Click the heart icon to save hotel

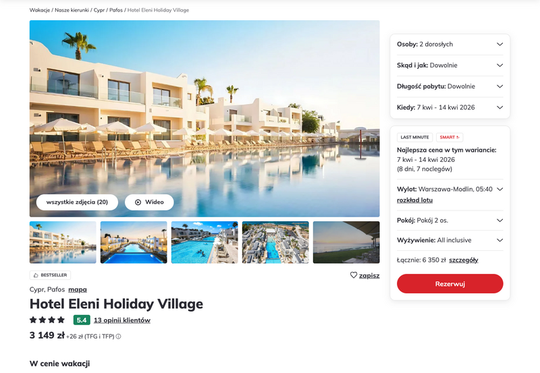coord(353,275)
